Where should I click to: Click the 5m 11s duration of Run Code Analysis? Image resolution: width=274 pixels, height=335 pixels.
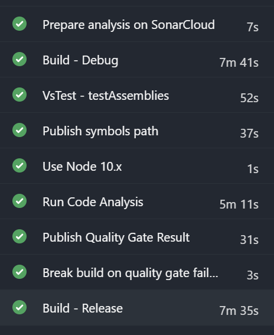tap(239, 204)
